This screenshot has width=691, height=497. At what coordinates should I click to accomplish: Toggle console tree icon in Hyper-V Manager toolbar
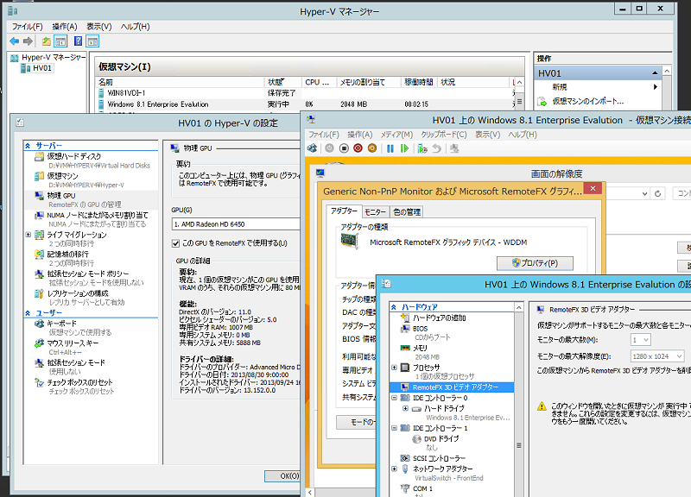pyautogui.click(x=60, y=41)
